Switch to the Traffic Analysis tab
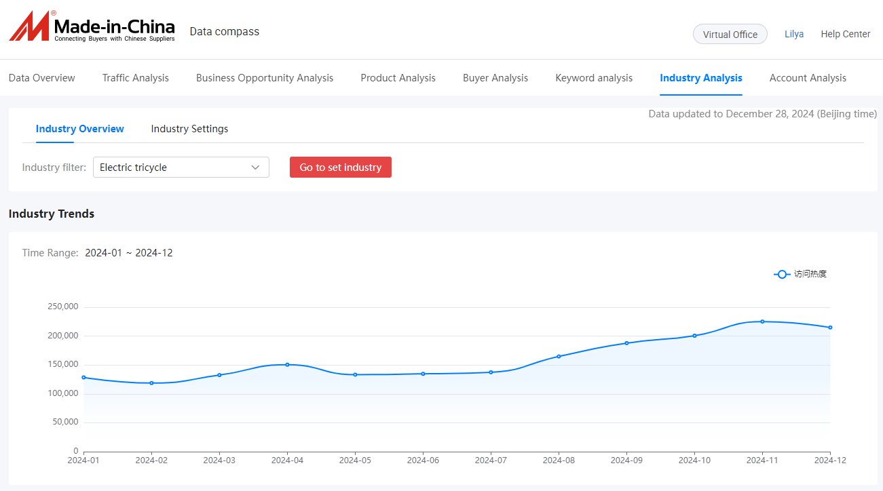The height and width of the screenshot is (491, 883). coord(136,78)
